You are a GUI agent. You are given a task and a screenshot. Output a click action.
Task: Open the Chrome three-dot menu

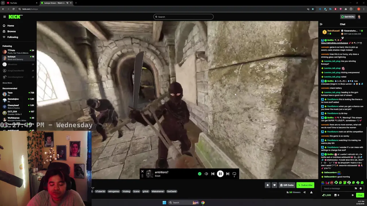pyautogui.click(x=363, y=9)
